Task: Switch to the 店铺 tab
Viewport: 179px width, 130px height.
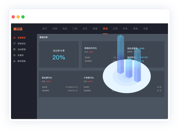Action: (x=55, y=29)
